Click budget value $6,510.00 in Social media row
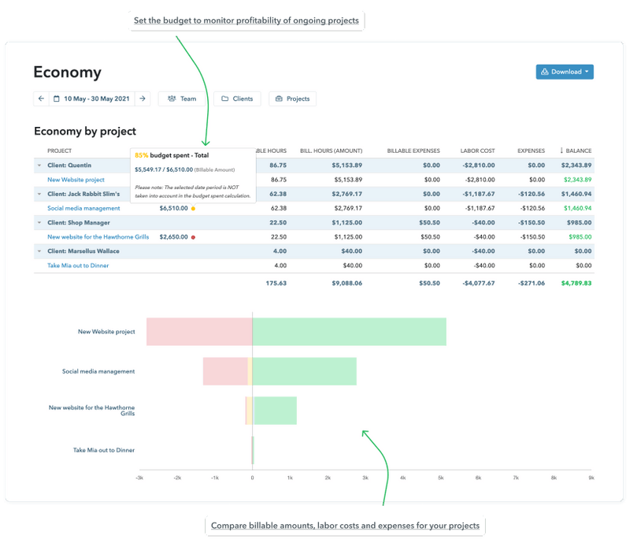This screenshot has height=543, width=630. click(x=173, y=208)
